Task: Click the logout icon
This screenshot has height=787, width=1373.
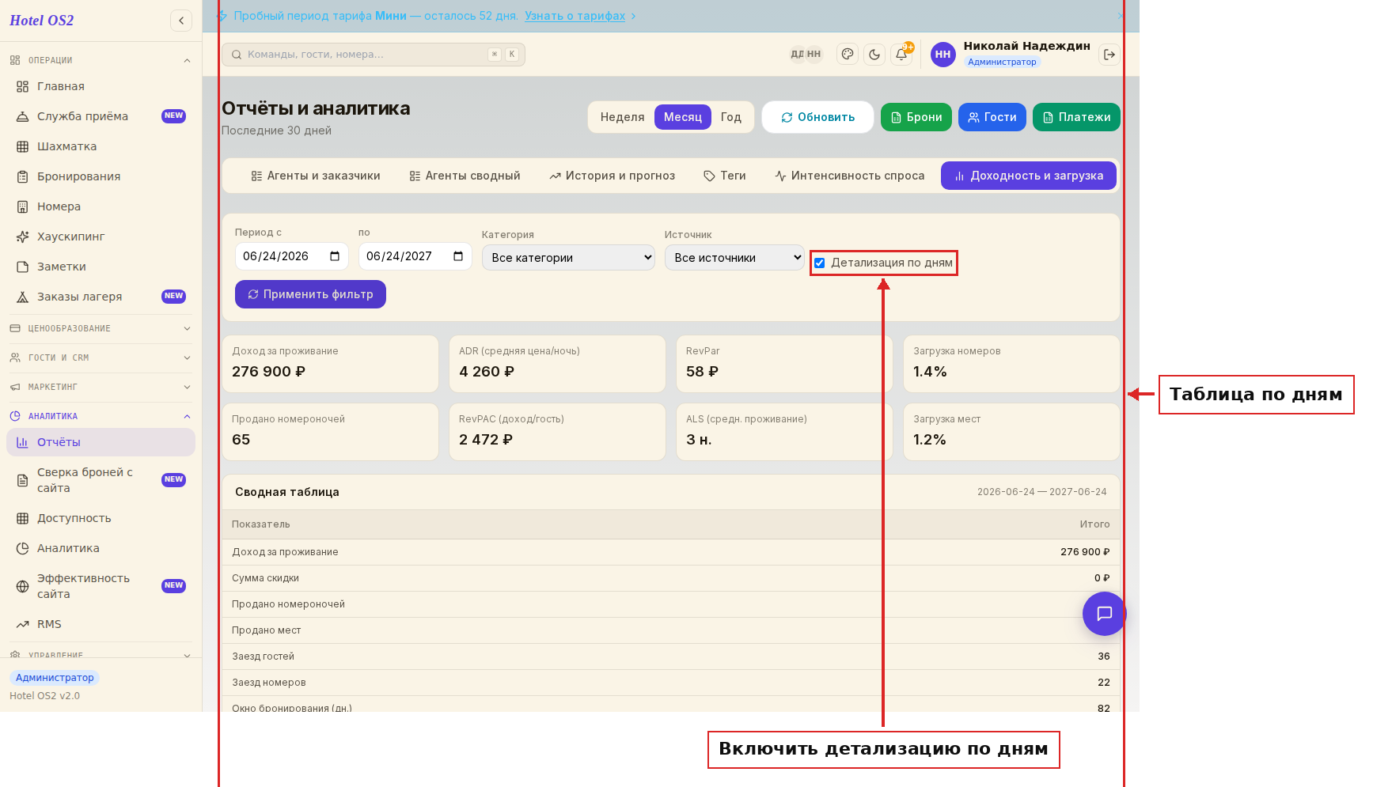Action: [1109, 55]
